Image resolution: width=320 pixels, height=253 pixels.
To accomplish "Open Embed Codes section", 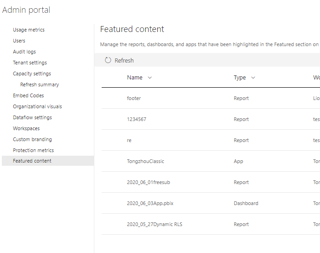I will tap(28, 95).
